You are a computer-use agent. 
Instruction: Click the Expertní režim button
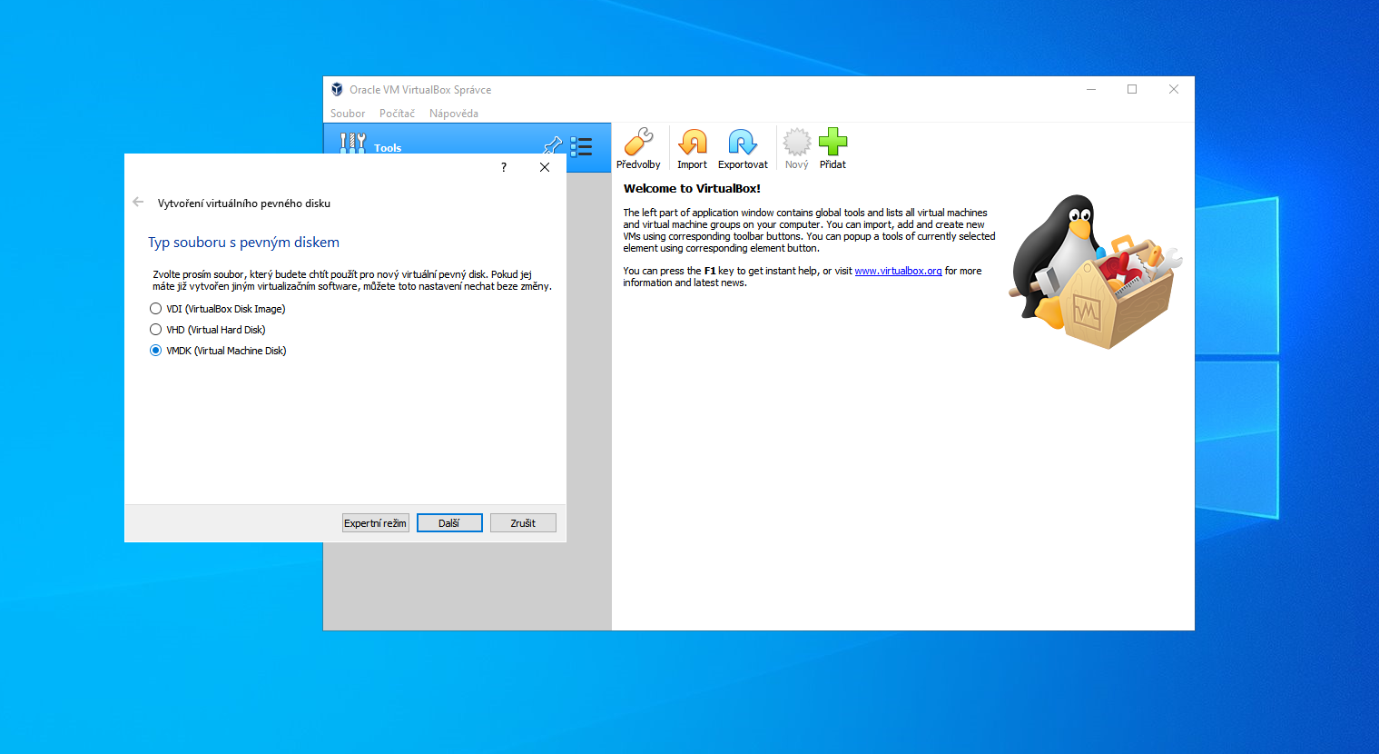click(375, 523)
